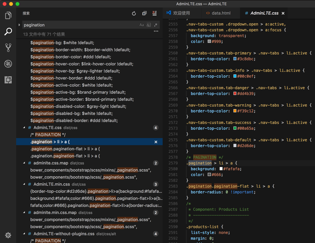Image resolution: width=315 pixels, height=243 pixels.
Task: Clear the search results
Action: pyautogui.click(x=155, y=13)
